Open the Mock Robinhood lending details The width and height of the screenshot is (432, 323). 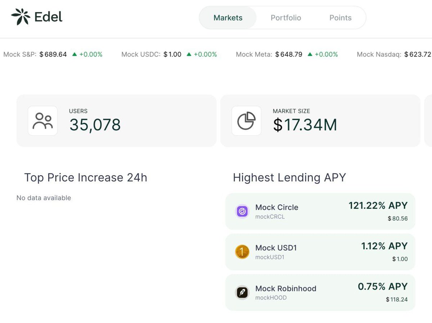click(x=320, y=293)
